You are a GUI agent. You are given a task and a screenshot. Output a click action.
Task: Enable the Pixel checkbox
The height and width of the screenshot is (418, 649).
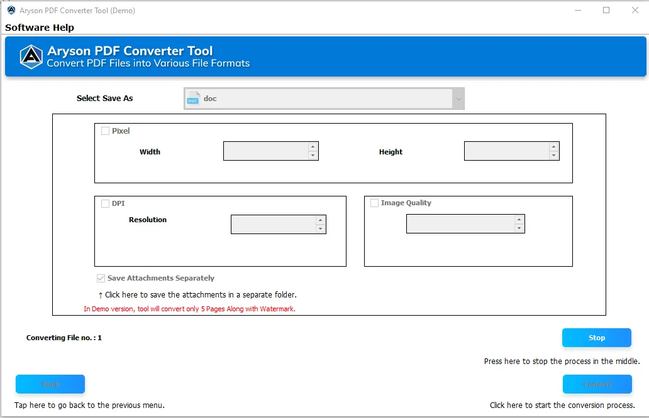click(x=105, y=131)
